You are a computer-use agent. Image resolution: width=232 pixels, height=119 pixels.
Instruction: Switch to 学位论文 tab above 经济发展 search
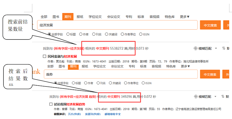(95, 17)
